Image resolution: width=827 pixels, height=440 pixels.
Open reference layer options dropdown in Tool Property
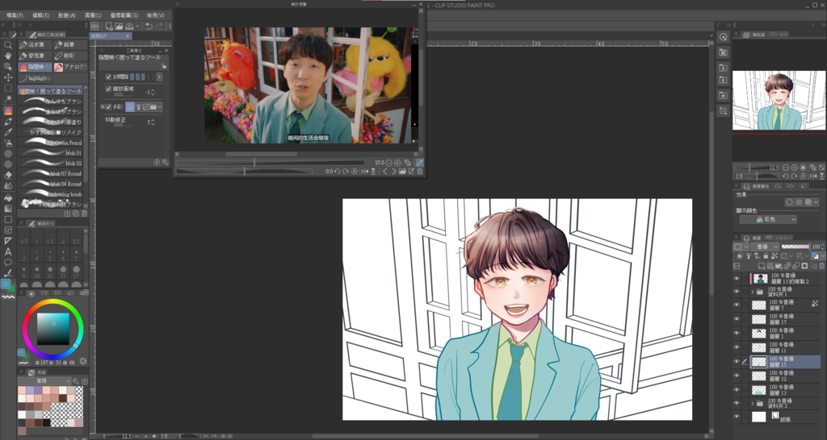(159, 107)
